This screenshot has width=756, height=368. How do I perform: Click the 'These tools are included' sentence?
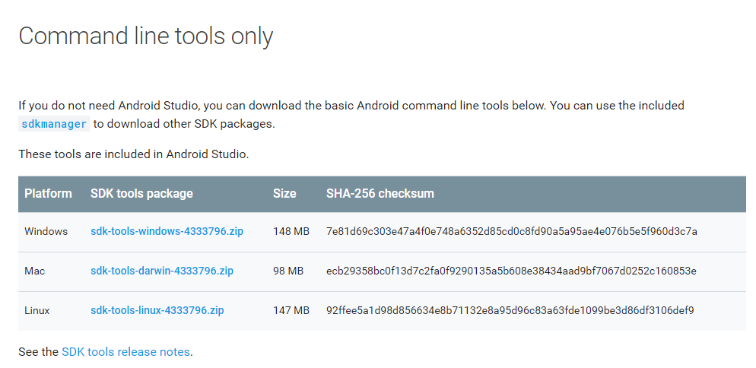[133, 154]
